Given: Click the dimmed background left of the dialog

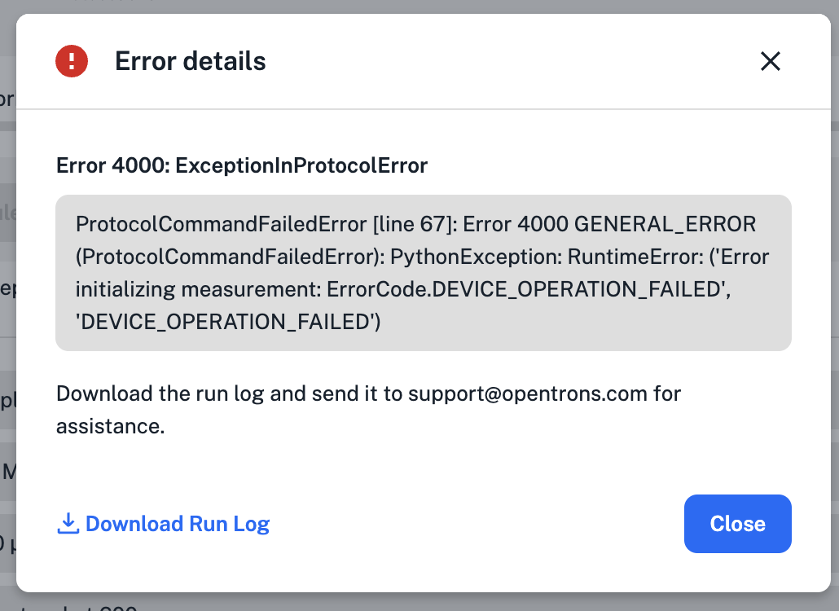Looking at the screenshot, I should (7, 326).
